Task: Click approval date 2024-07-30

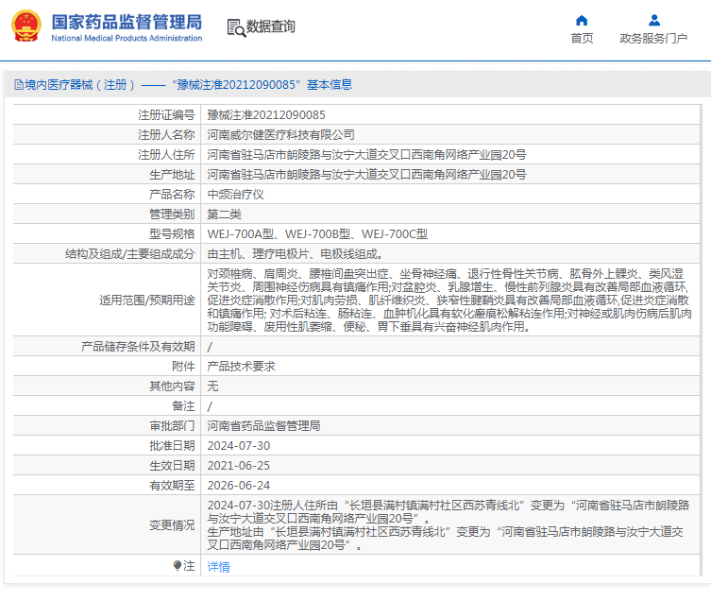Action: [x=239, y=446]
